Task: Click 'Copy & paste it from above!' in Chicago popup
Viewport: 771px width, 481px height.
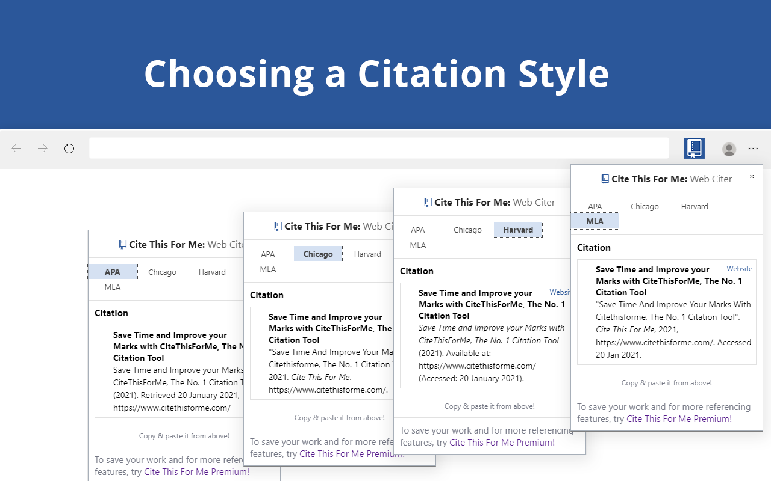Action: pyautogui.click(x=339, y=417)
